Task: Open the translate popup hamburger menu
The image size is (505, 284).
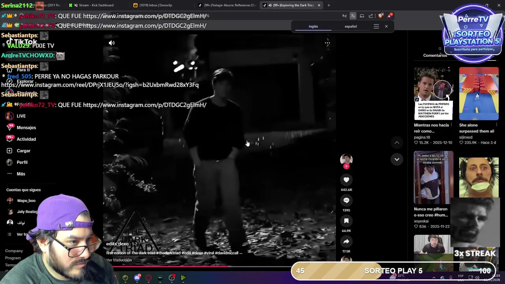Action: [376, 26]
